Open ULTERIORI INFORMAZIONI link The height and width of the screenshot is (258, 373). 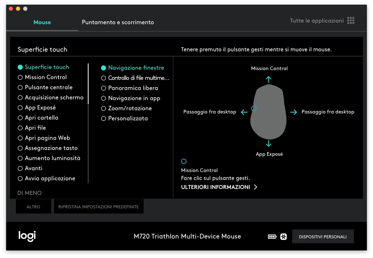click(215, 187)
